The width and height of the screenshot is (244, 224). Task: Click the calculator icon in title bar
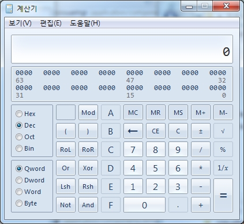tap(9, 9)
